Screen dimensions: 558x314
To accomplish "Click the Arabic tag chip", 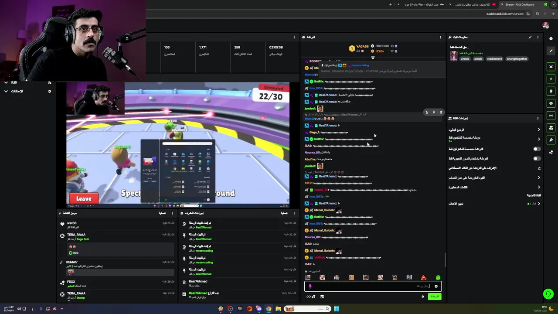I will click(465, 59).
